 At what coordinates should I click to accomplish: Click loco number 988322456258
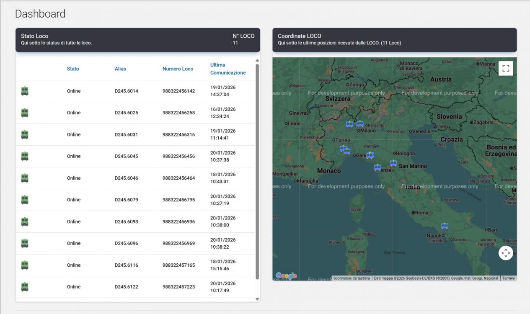click(x=178, y=113)
